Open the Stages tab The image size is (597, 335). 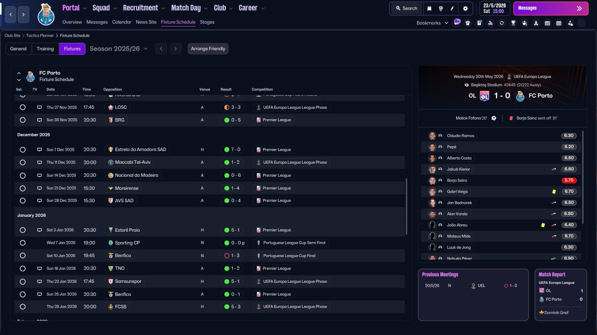pyautogui.click(x=207, y=22)
